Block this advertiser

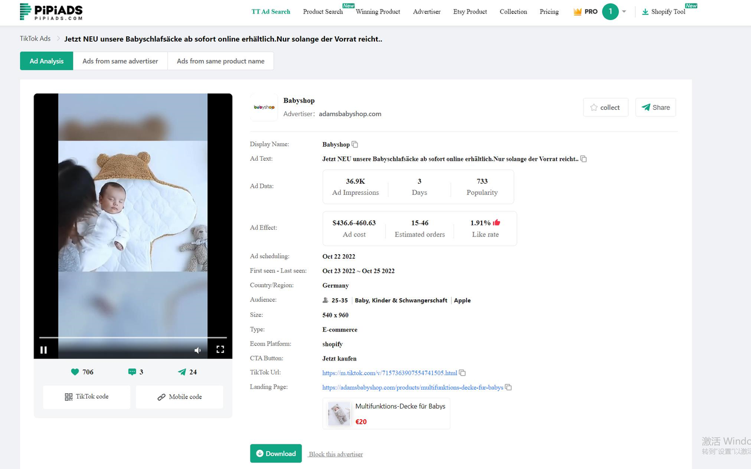point(336,454)
